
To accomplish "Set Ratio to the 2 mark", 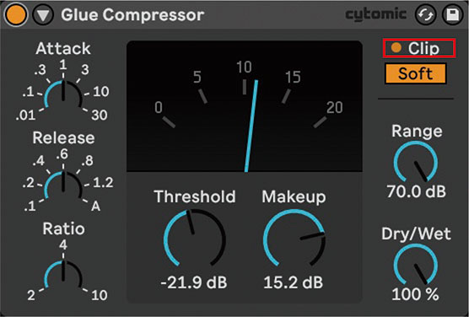I will click(x=31, y=295).
